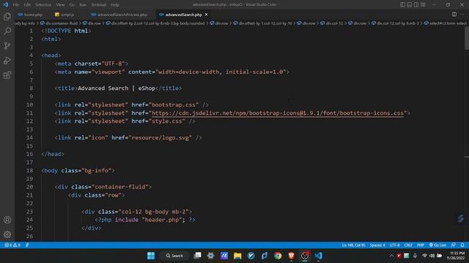Click errors and warnings status item

[12, 245]
